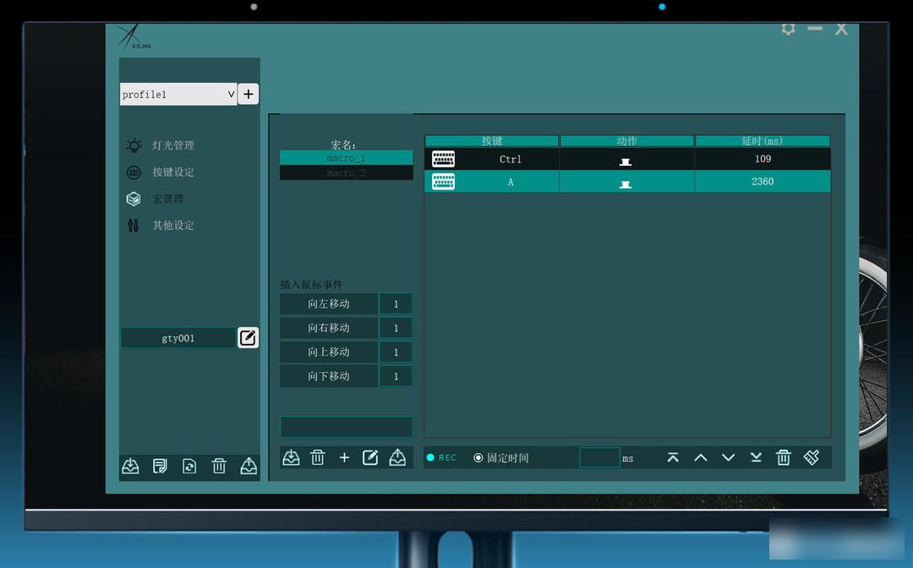Insert 向左移动 mouse event
The image size is (913, 568).
pyautogui.click(x=329, y=303)
